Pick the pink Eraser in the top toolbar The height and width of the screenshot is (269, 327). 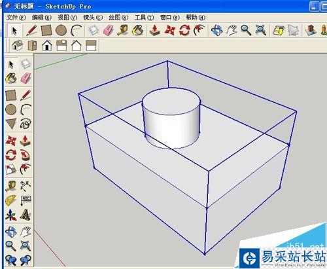pyautogui.click(x=108, y=30)
